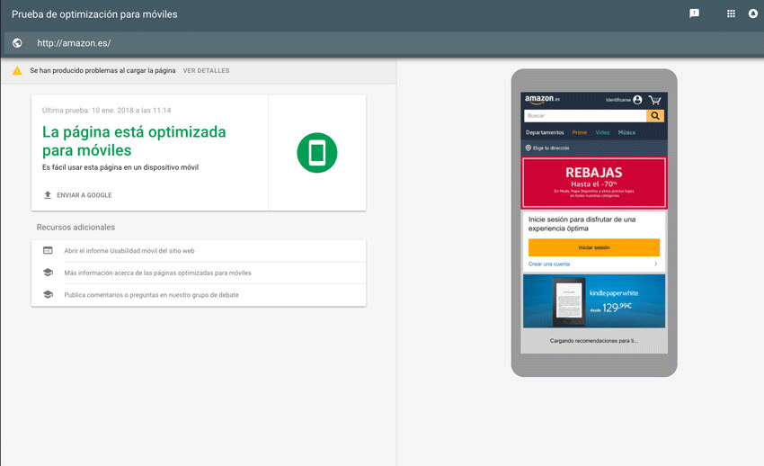Click the location pin icon in preview
The height and width of the screenshot is (466, 764).
point(529,148)
